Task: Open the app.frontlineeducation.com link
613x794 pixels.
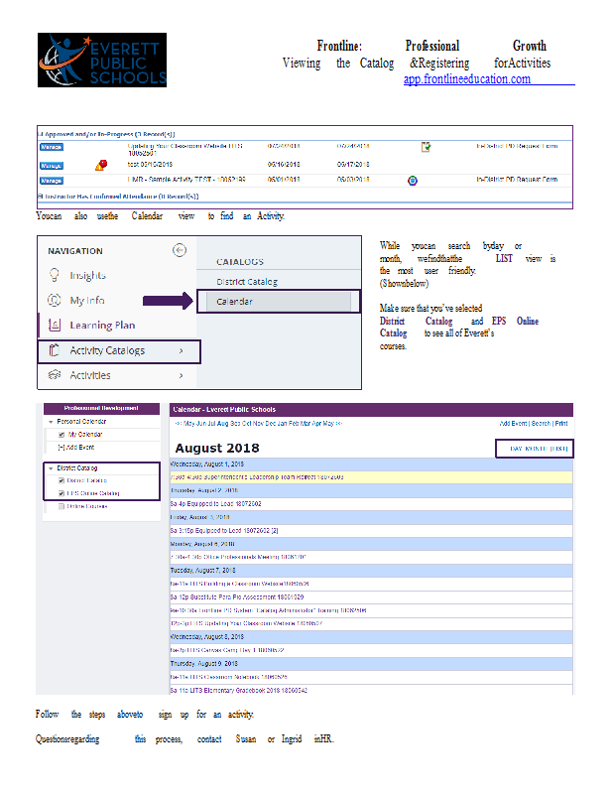Action: coord(467,79)
